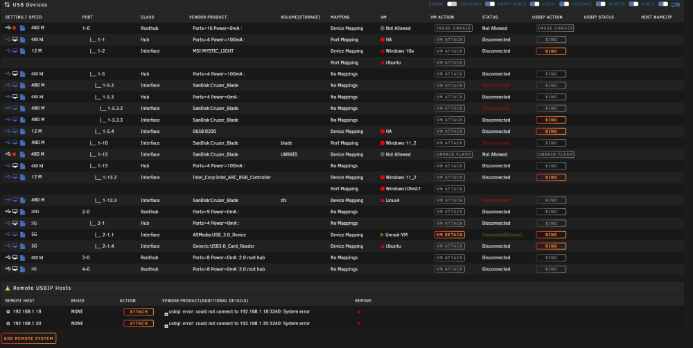
Task: Click the monitor icon on port 1-10 row
Action: coord(15,143)
